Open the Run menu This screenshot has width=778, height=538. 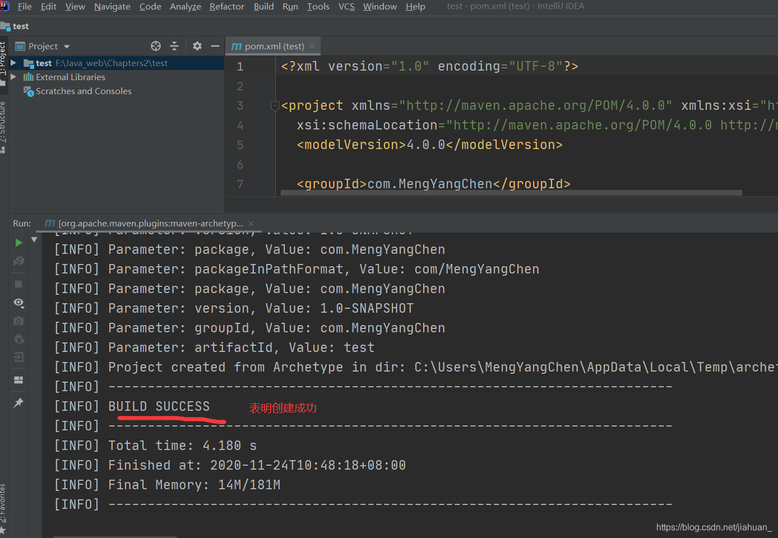click(290, 7)
